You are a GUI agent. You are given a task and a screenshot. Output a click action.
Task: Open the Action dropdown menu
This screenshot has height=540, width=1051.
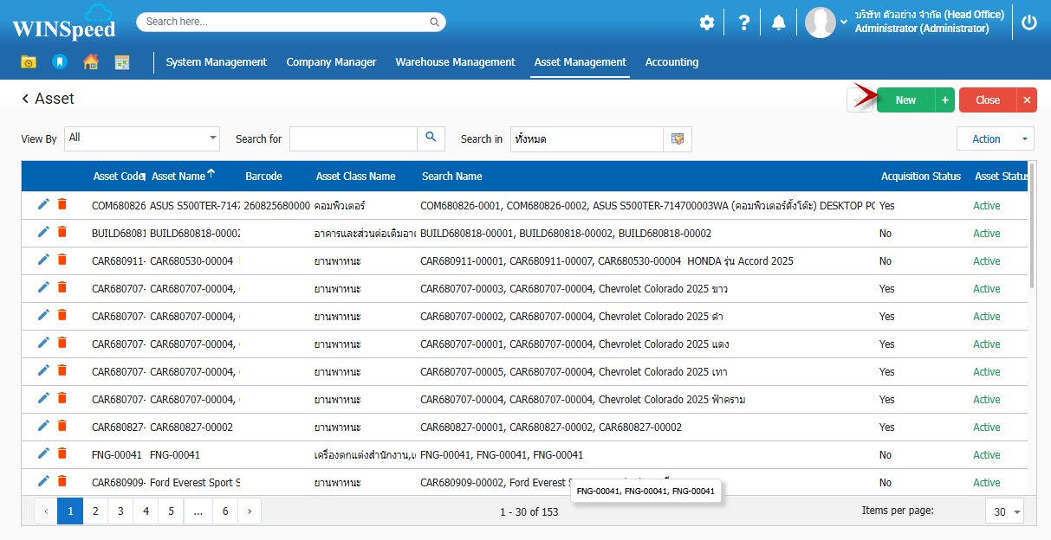coord(995,139)
